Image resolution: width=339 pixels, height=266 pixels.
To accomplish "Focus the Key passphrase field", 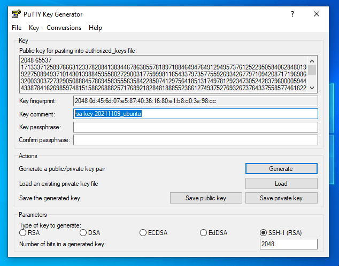I will coord(195,127).
